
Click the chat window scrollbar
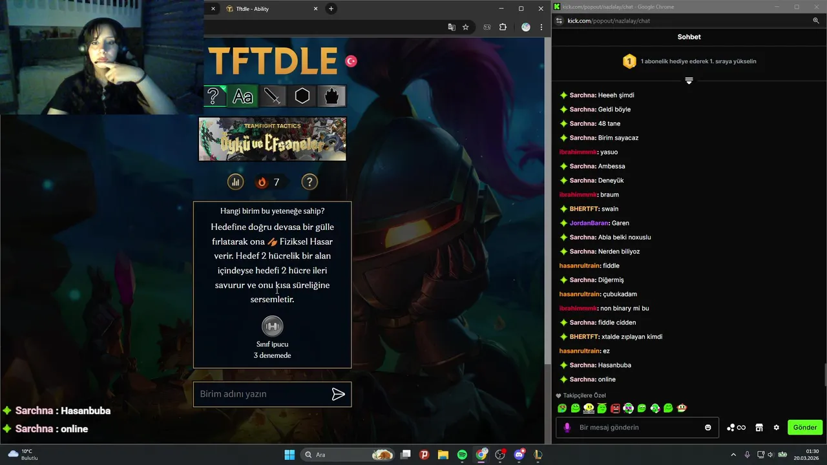click(824, 373)
